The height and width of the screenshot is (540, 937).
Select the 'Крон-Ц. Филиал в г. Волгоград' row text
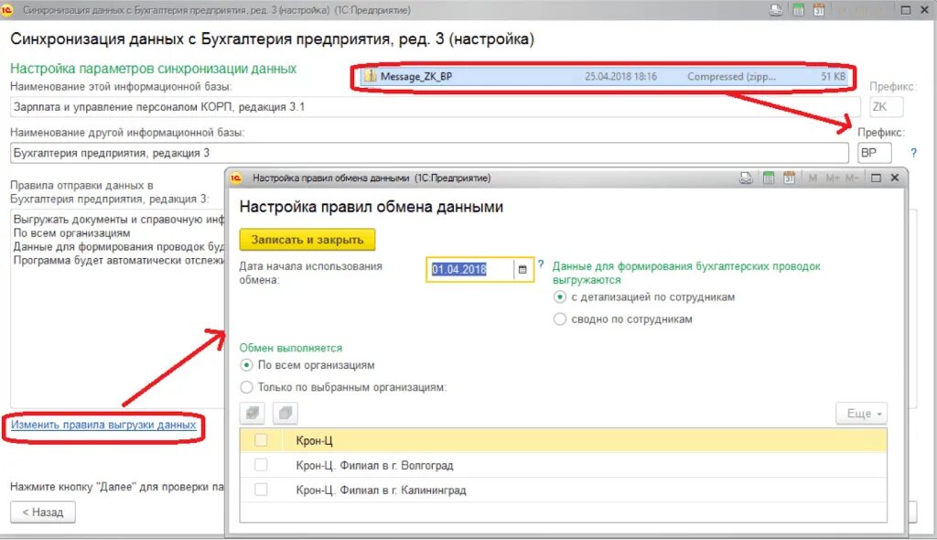(x=374, y=465)
